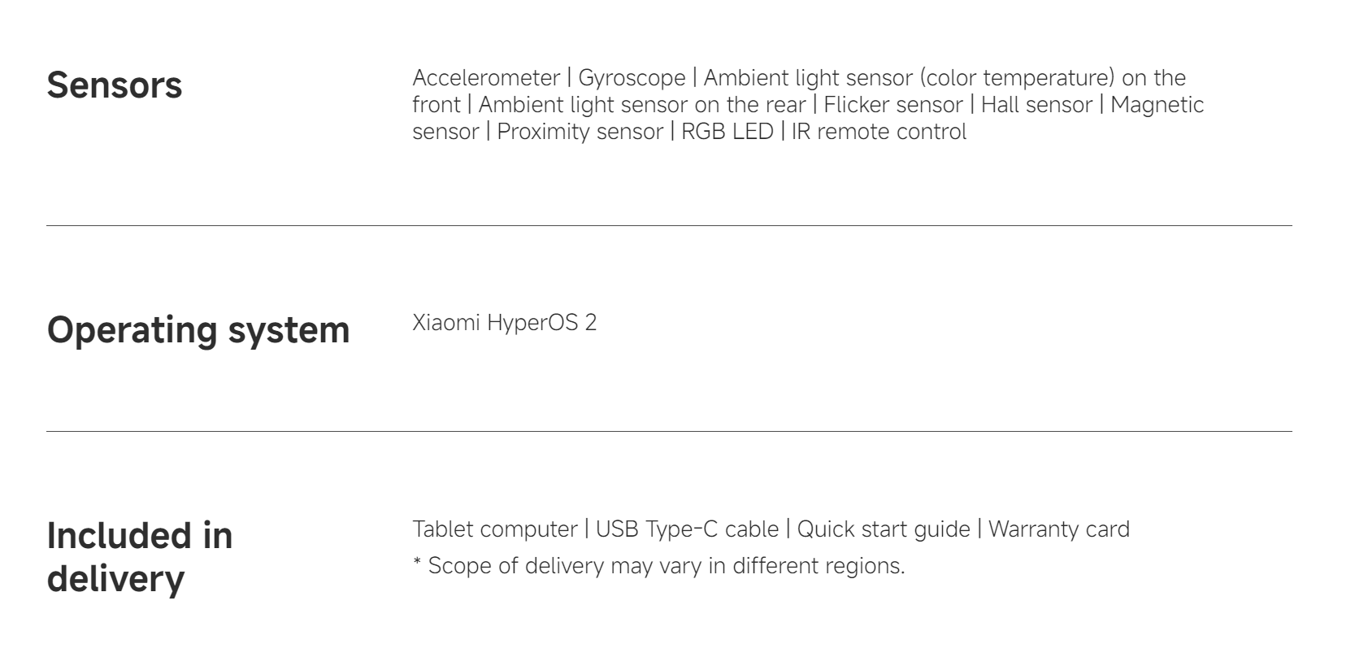Image resolution: width=1368 pixels, height=653 pixels.
Task: Click the Tablet computer item
Action: point(495,529)
